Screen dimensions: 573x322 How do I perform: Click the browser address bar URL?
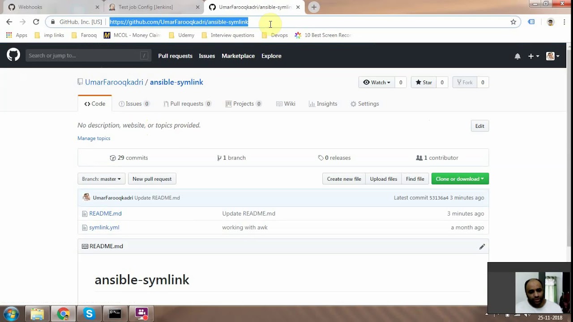pos(179,22)
